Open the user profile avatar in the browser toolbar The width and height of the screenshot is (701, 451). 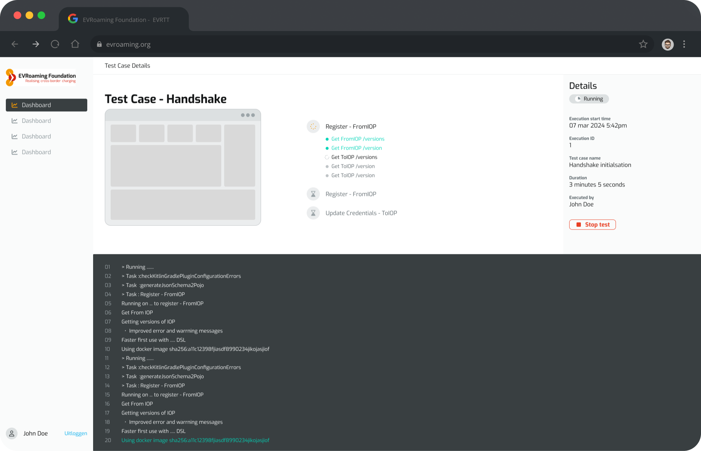(x=667, y=44)
